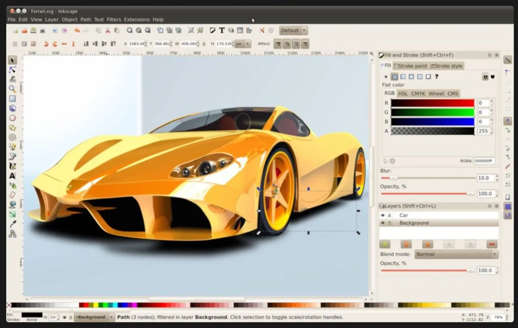Click the Flip horizontal icon
518x328 pixels.
[x=64, y=44]
